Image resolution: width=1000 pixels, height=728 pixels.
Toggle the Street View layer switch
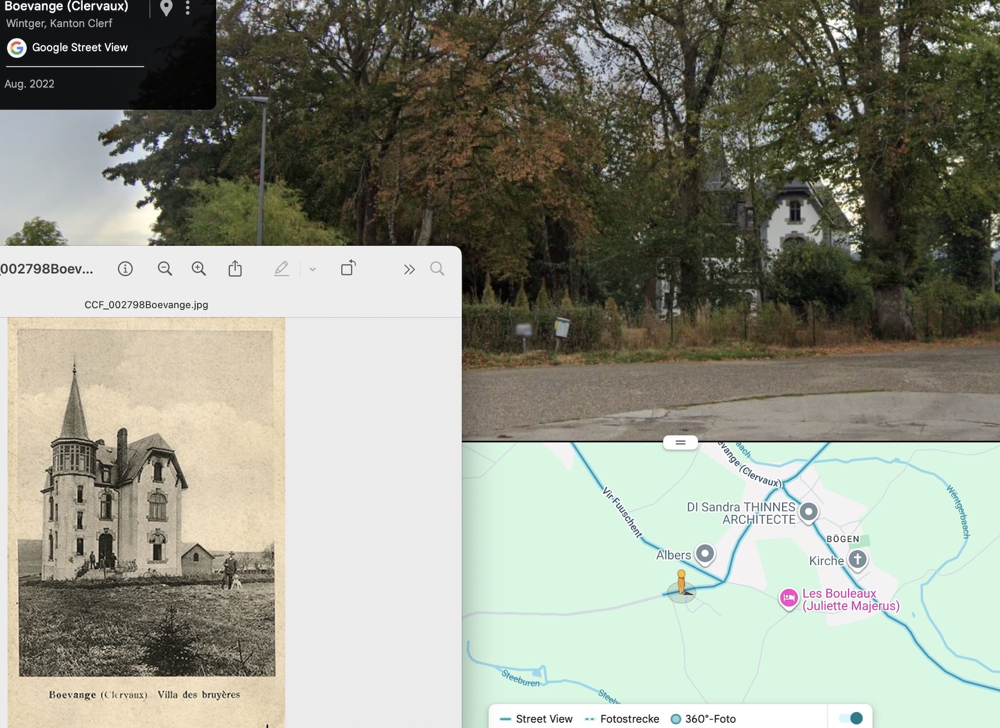click(x=851, y=718)
